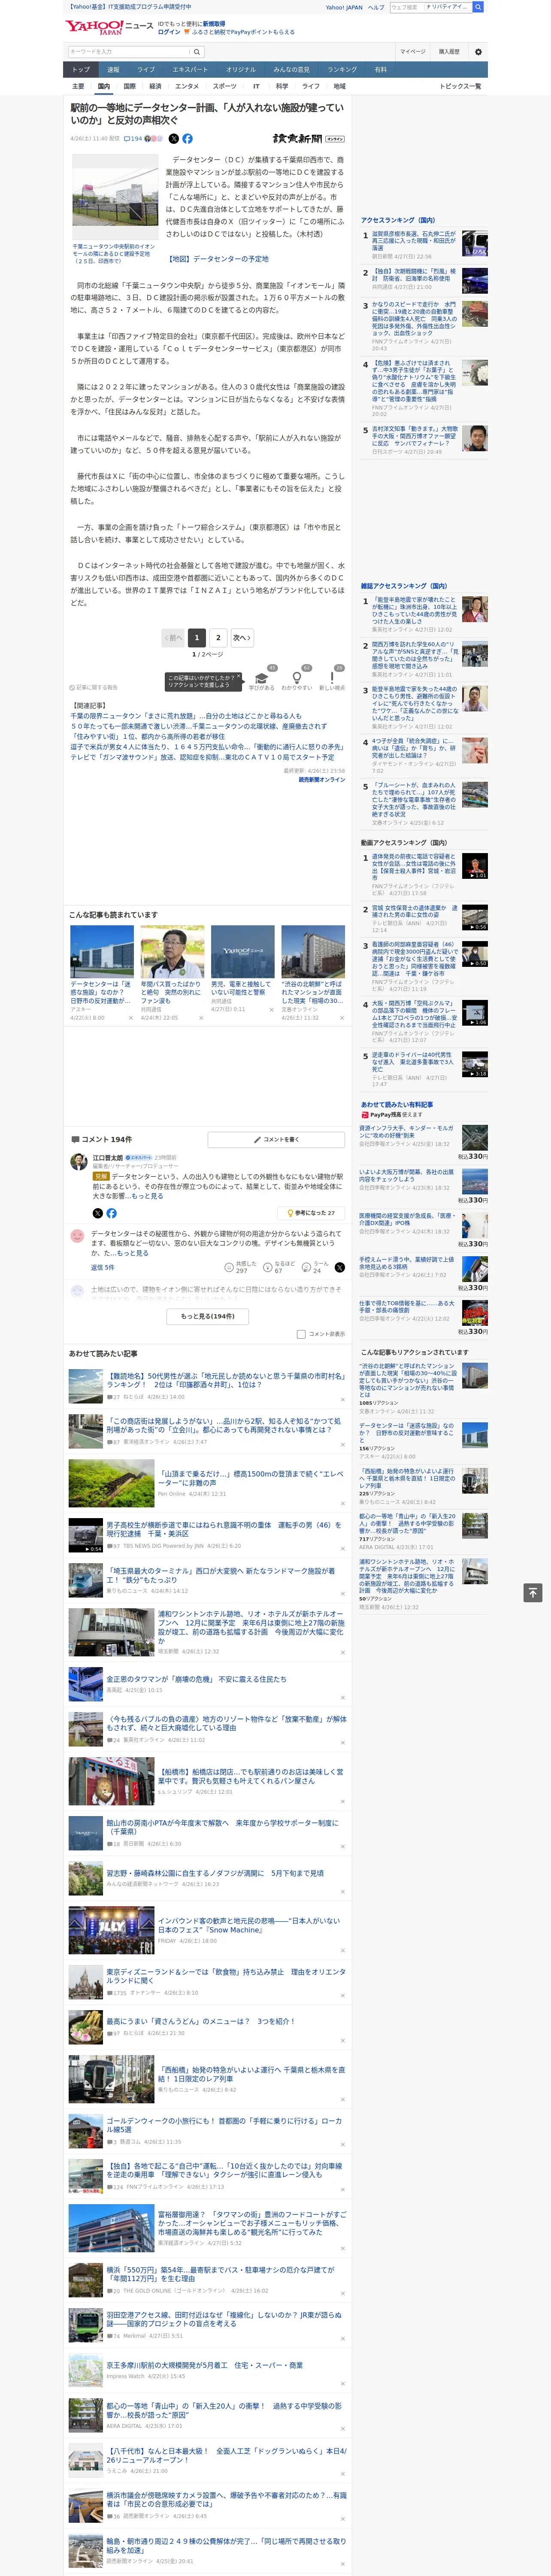
Task: Open related link 千葉の限界ニュータウン
Action: coord(185,716)
